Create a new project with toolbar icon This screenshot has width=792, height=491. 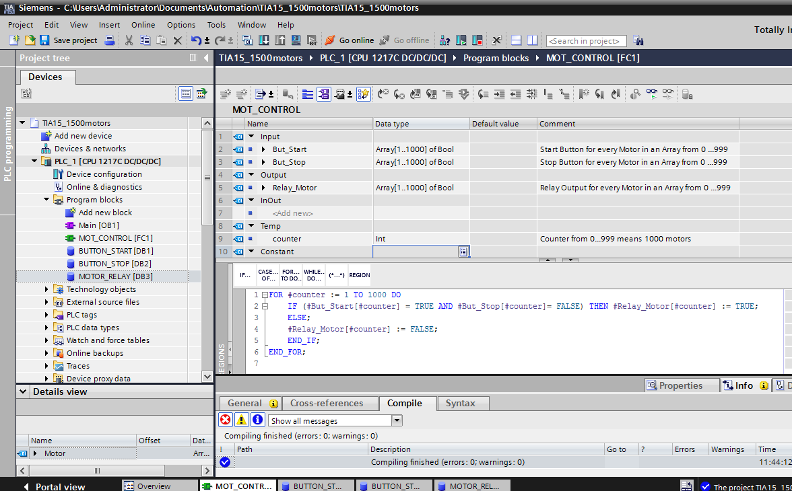click(x=15, y=40)
